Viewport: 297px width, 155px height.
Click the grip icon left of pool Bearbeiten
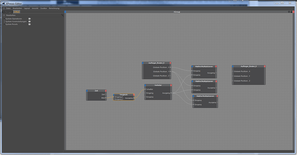[x=4, y=15]
